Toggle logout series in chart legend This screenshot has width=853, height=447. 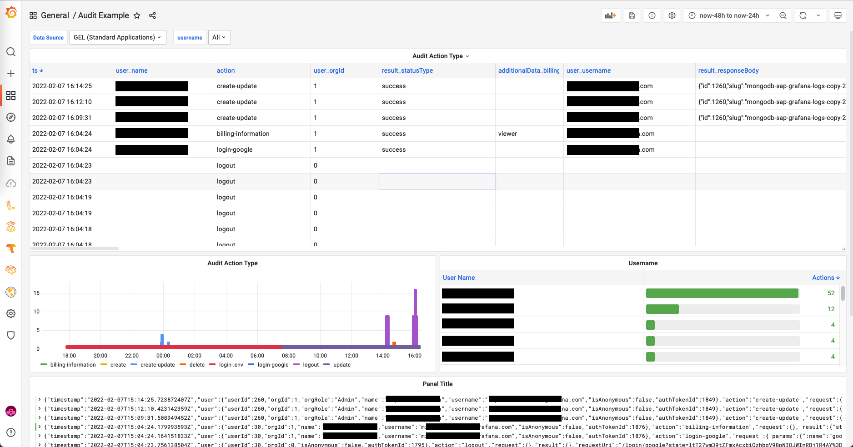[306, 365]
